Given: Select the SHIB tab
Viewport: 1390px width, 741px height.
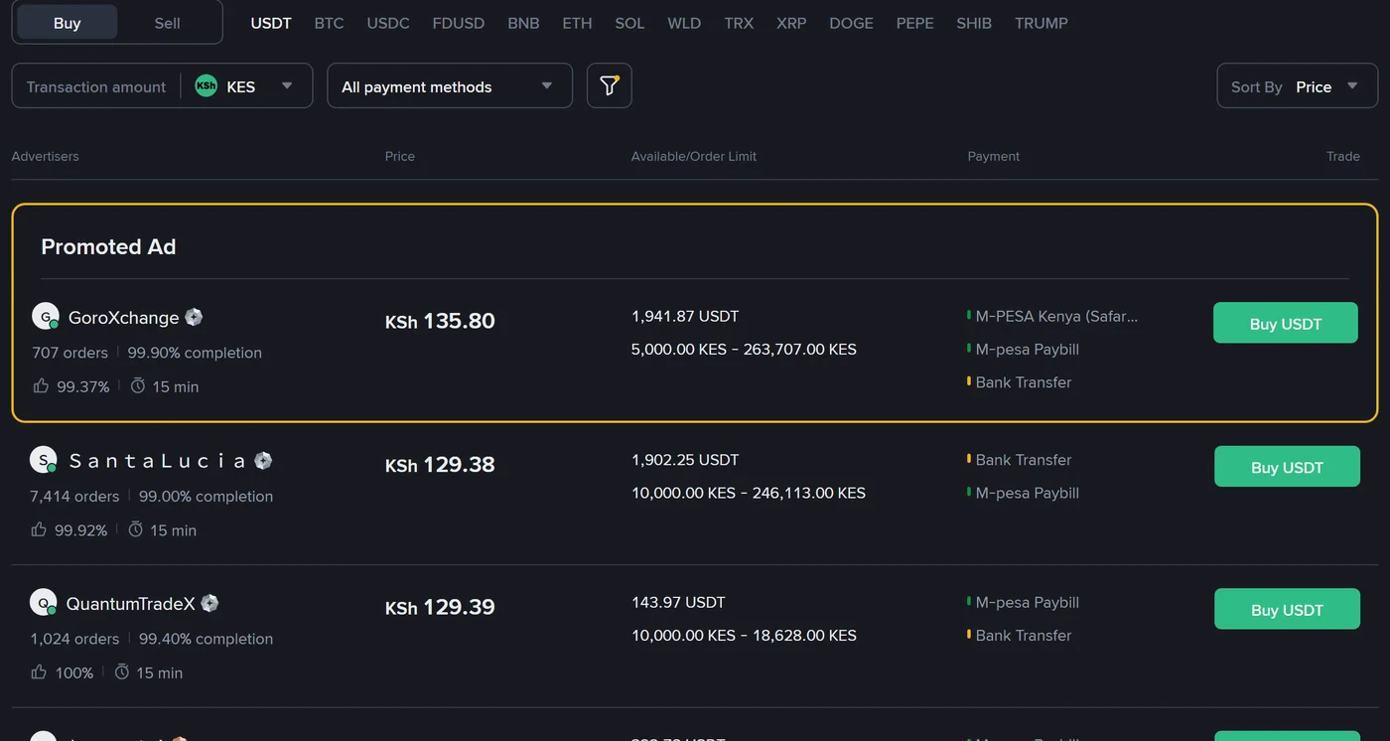Looking at the screenshot, I should coord(974,23).
